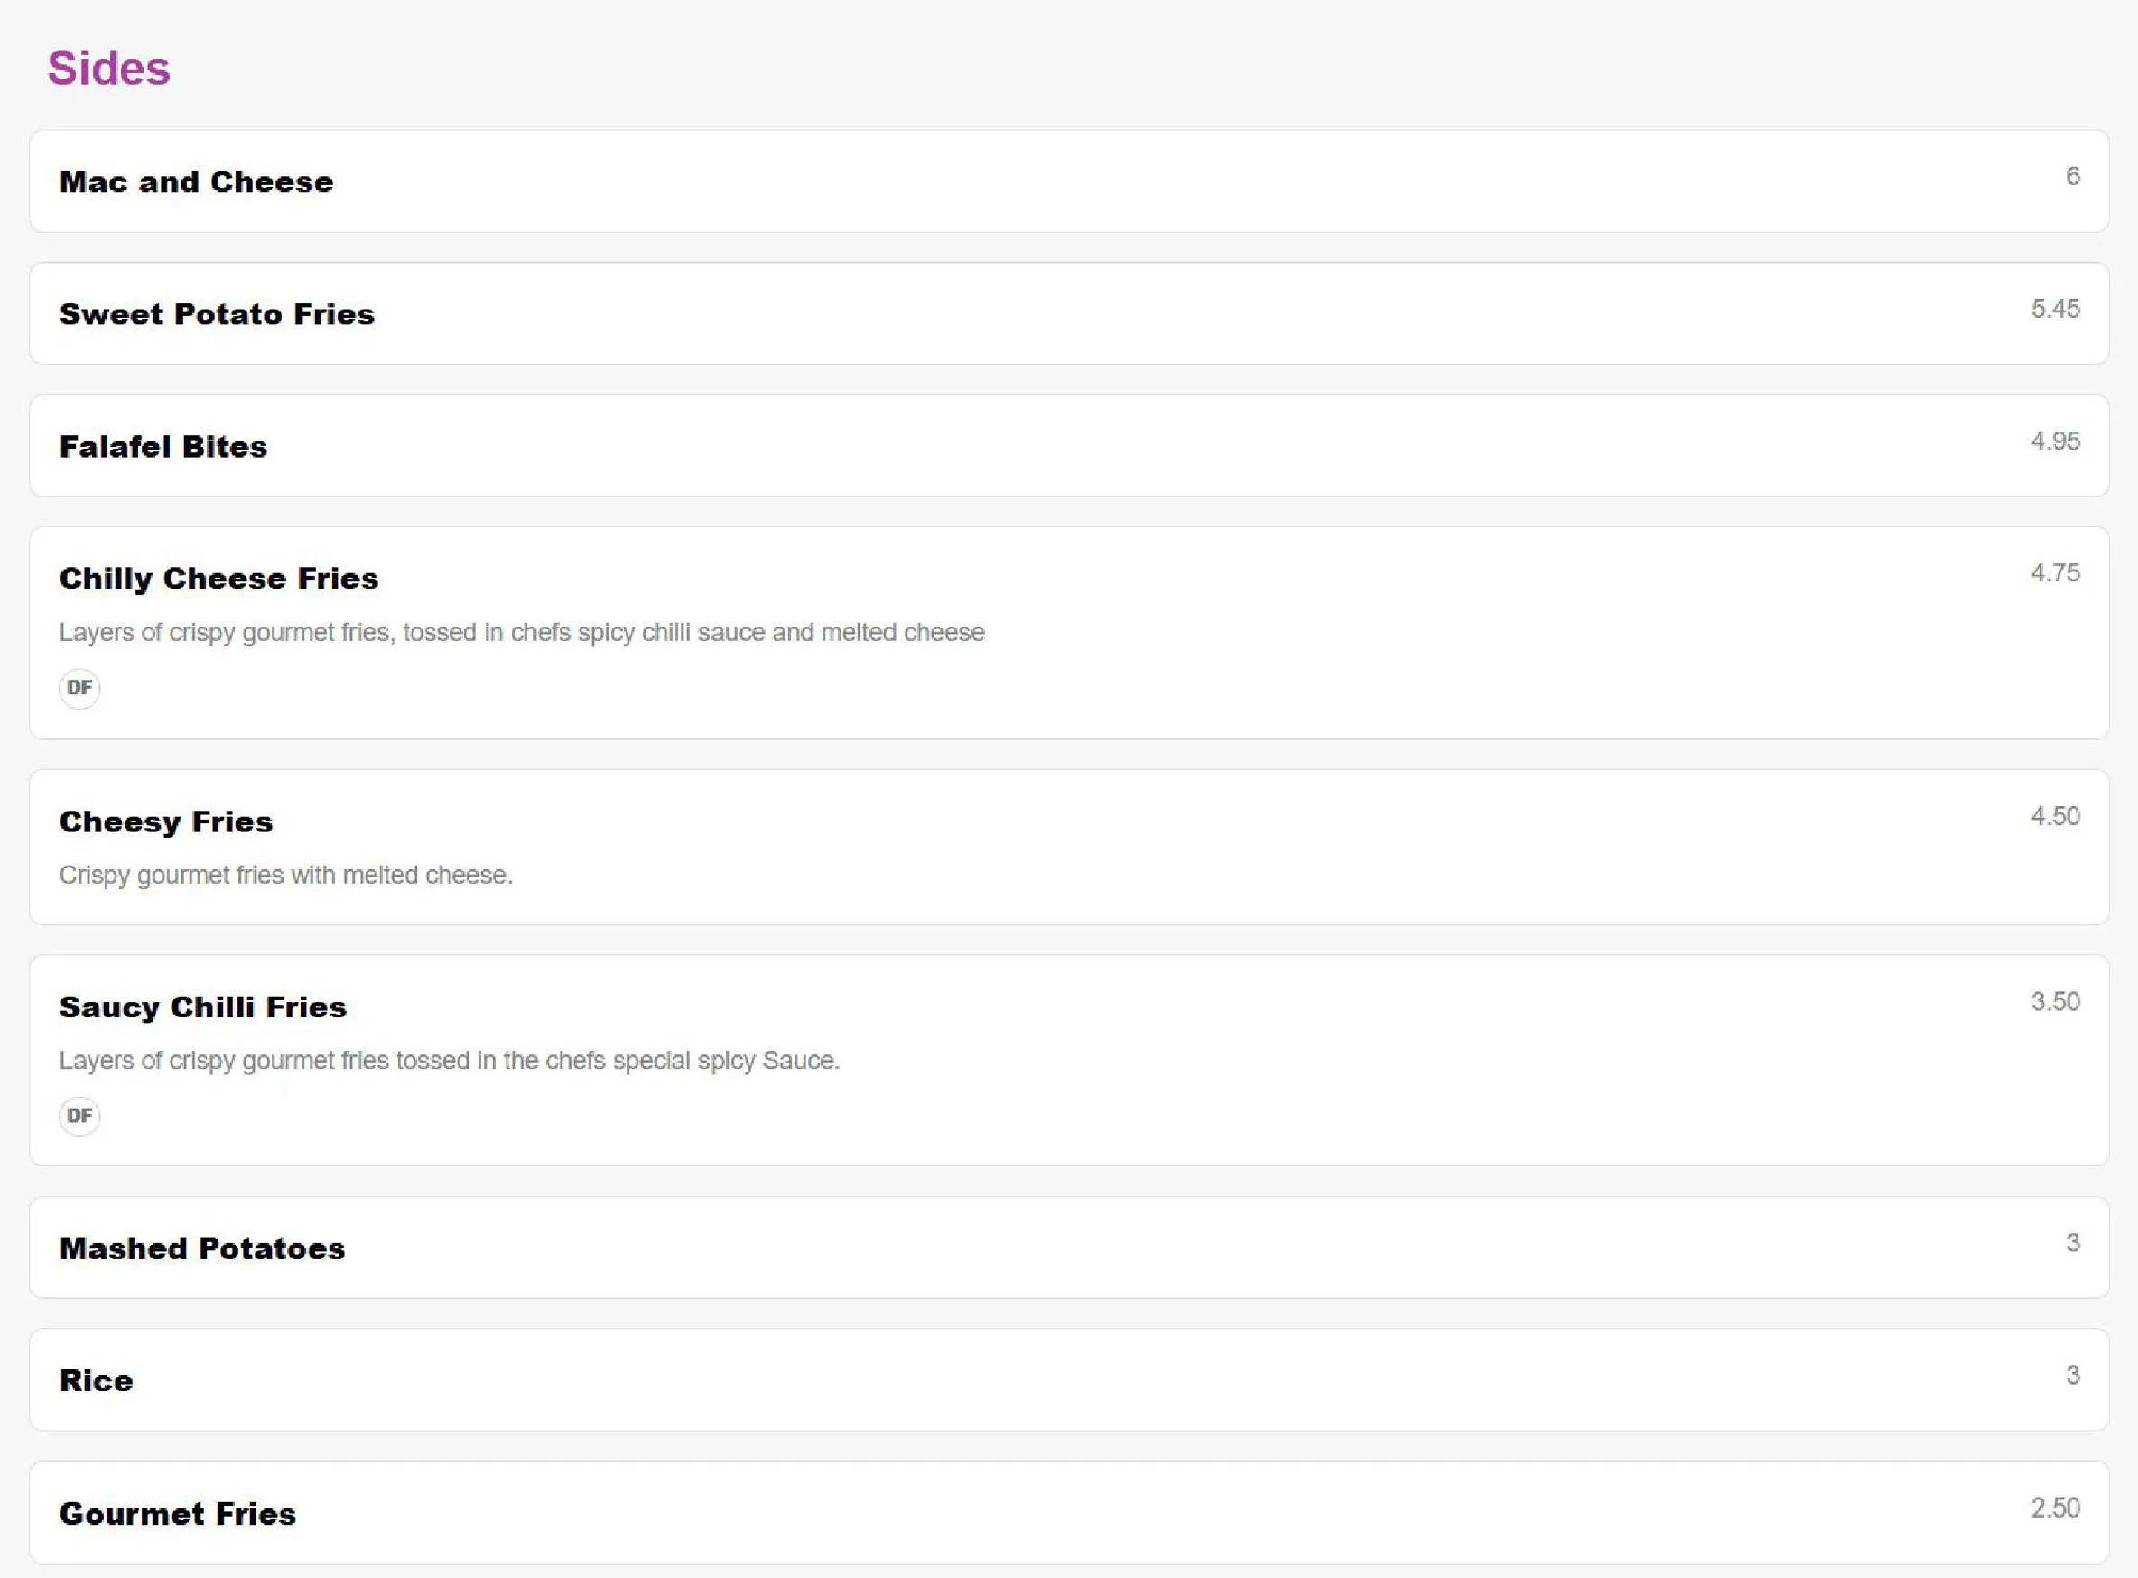Click the Sides section heading
This screenshot has height=1578, width=2138.
point(109,68)
